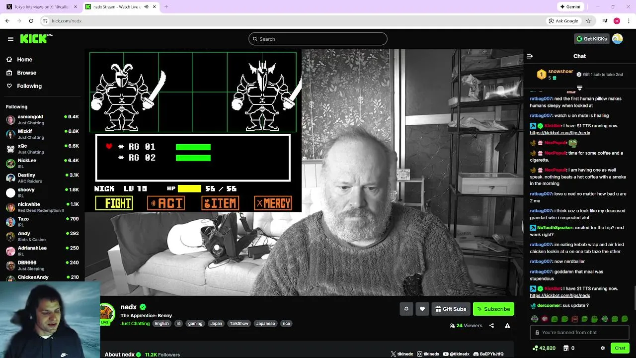Click dercoomer username in chat
The height and width of the screenshot is (358, 636).
(x=549, y=305)
